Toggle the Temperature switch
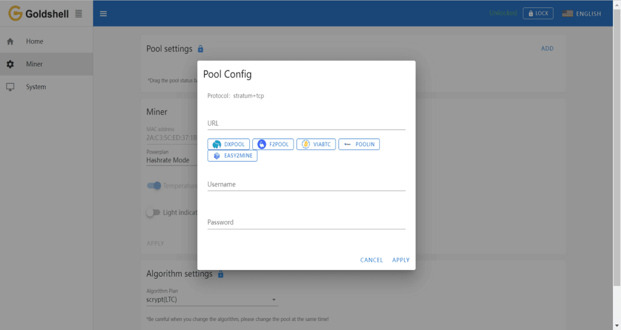621x330 pixels. (154, 186)
